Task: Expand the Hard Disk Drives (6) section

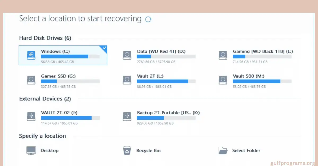Action: tap(45, 38)
